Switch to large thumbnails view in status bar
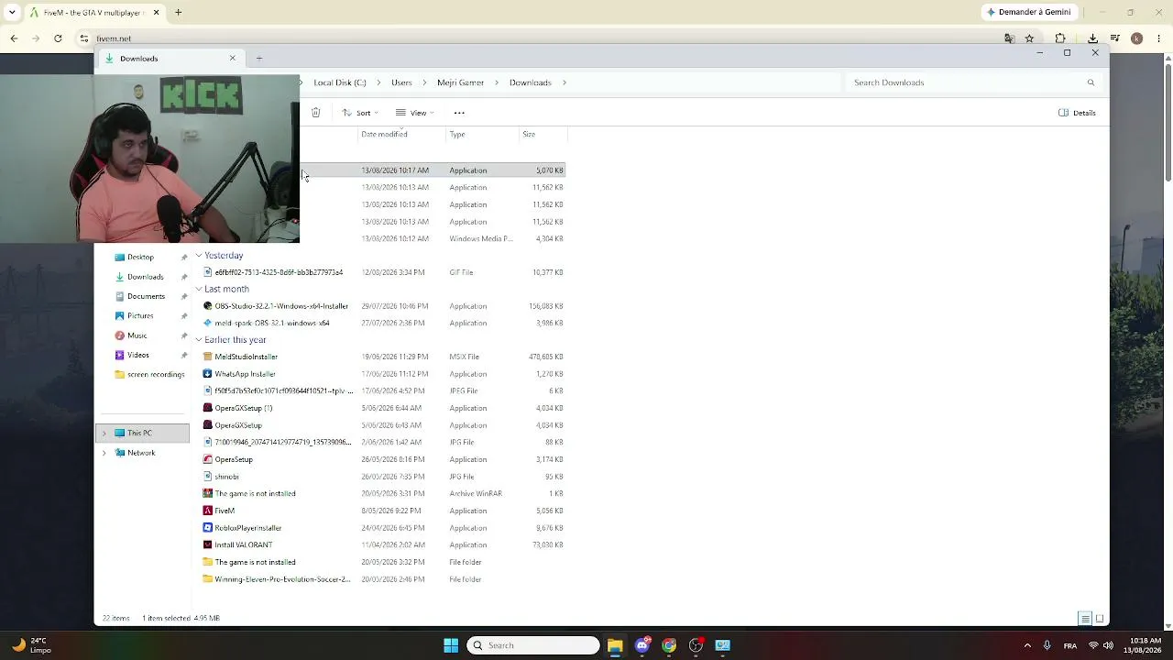1173x660 pixels. click(1100, 619)
